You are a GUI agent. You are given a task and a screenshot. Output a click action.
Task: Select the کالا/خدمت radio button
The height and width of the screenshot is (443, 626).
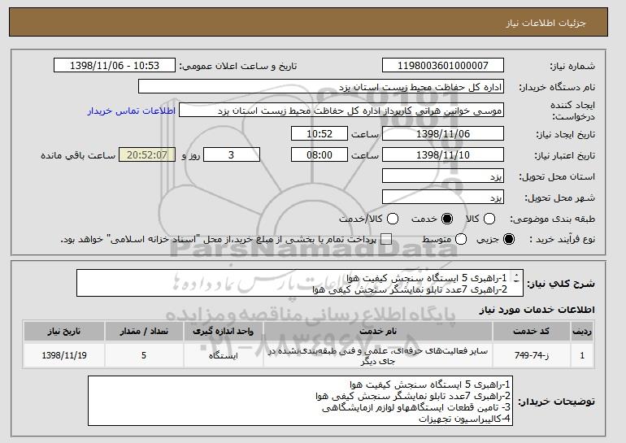(393, 219)
